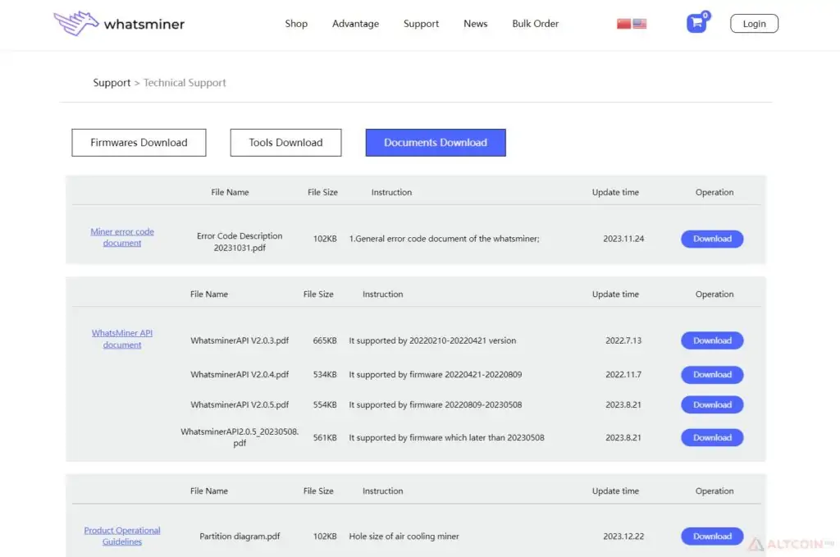This screenshot has width=840, height=557.
Task: Click the text 'firmware which later than 20230508'
Action: [x=477, y=437]
